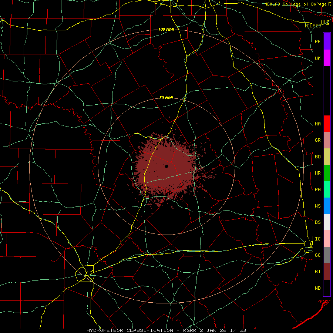Click the GR salmon legend swatch
333x333 pixels.
click(327, 140)
